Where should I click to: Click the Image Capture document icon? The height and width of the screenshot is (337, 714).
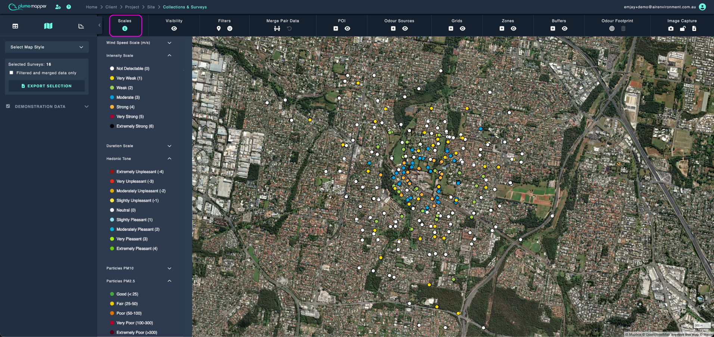click(694, 29)
